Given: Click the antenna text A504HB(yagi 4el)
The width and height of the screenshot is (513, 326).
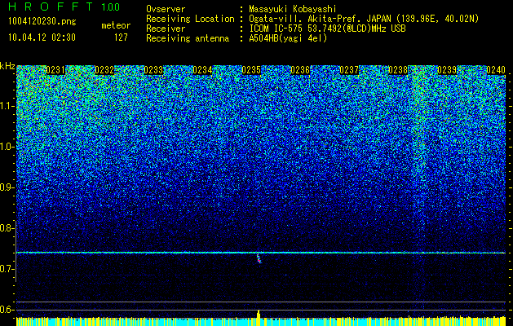Looking at the screenshot, I should (288, 38).
